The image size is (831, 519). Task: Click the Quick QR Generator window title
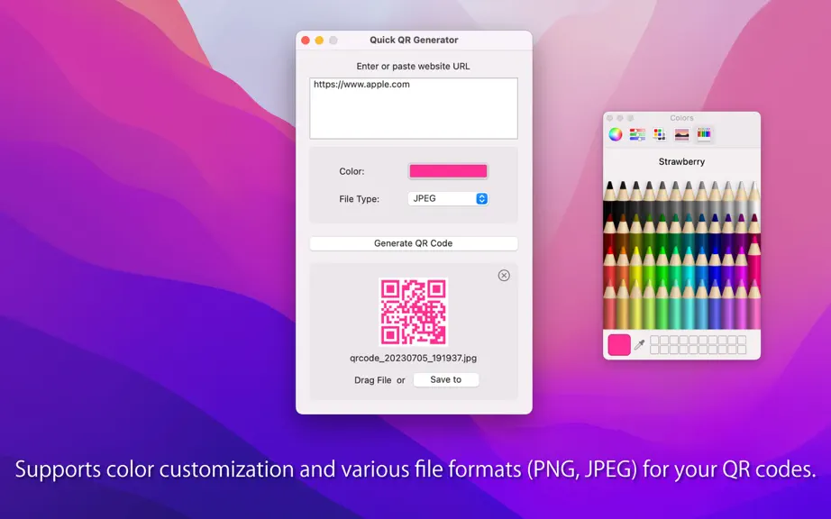tap(414, 40)
